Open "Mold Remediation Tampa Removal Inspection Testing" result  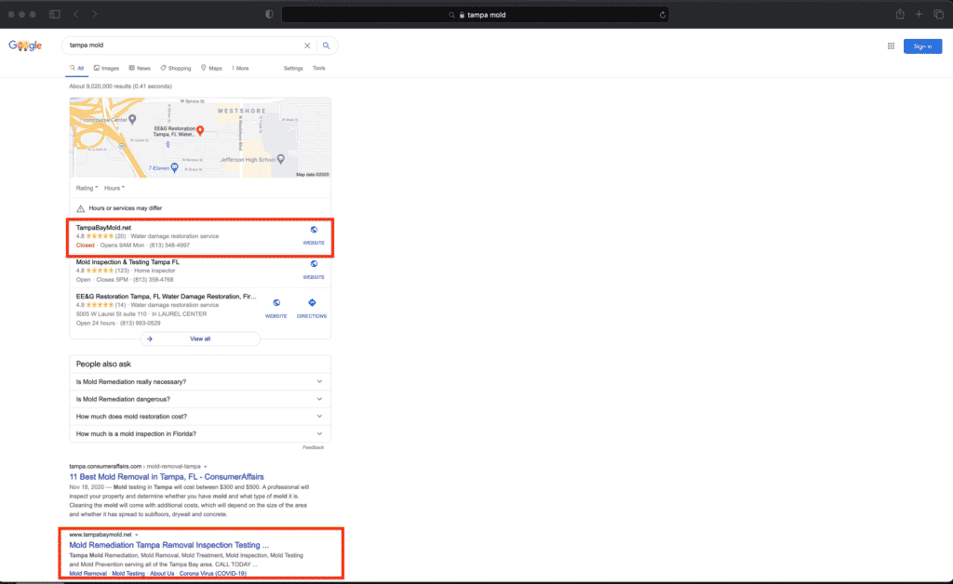pyautogui.click(x=169, y=545)
